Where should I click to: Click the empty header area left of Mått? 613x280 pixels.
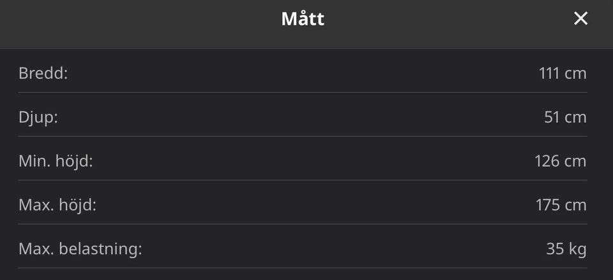tap(128, 19)
